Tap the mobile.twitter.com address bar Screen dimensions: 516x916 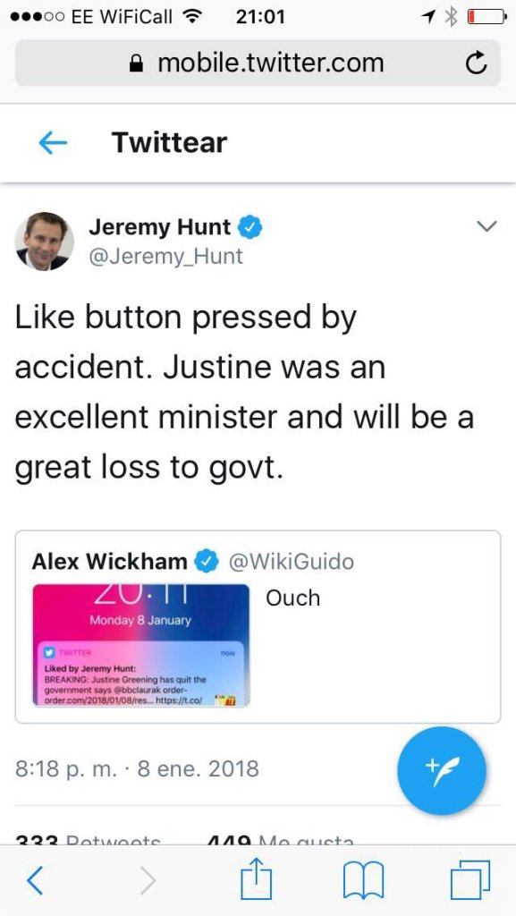click(258, 64)
